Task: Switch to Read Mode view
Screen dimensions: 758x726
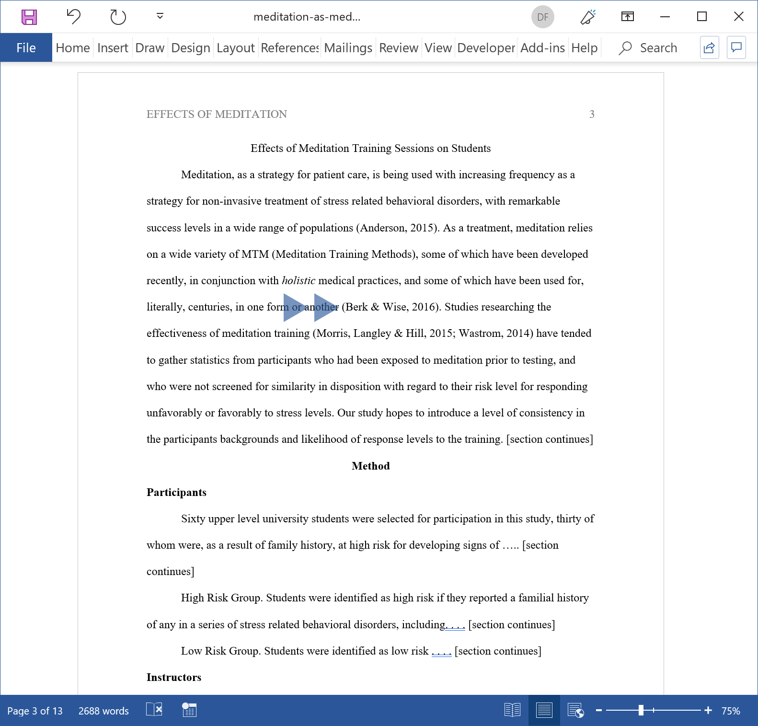Action: tap(512, 710)
